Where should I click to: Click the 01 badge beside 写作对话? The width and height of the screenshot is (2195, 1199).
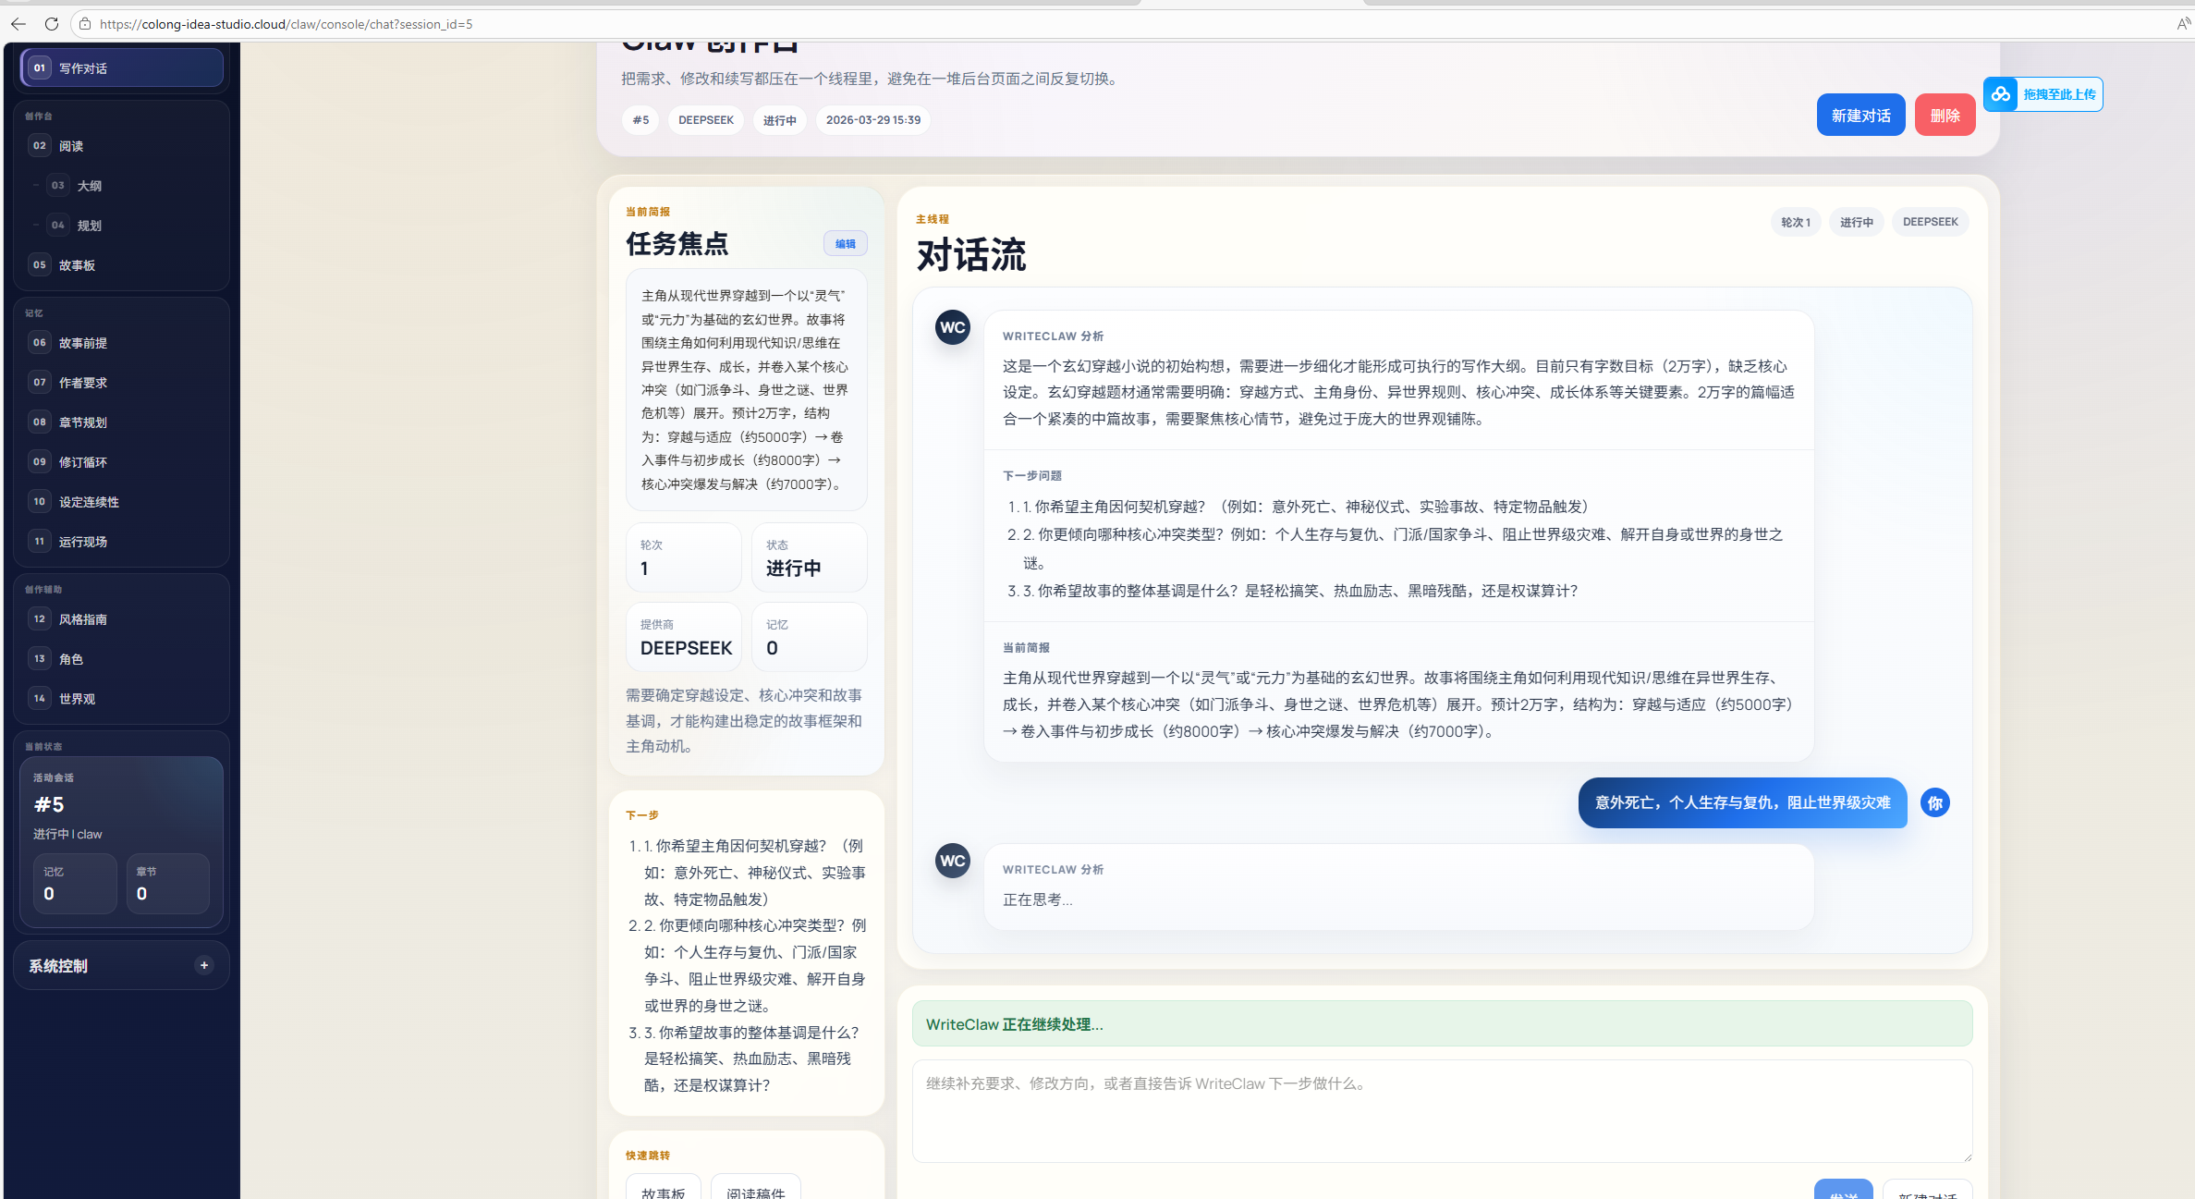39,68
